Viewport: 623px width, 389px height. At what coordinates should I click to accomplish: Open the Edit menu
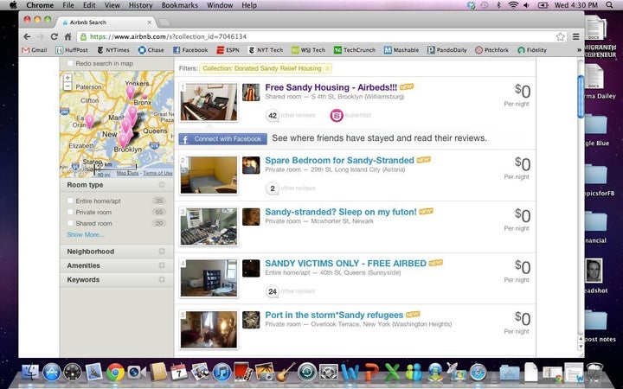[89, 5]
